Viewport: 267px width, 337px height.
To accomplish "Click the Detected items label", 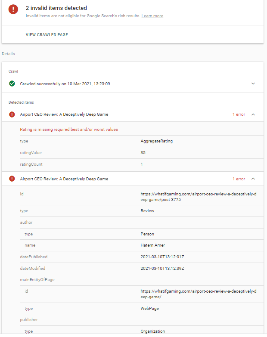I will click(x=21, y=102).
